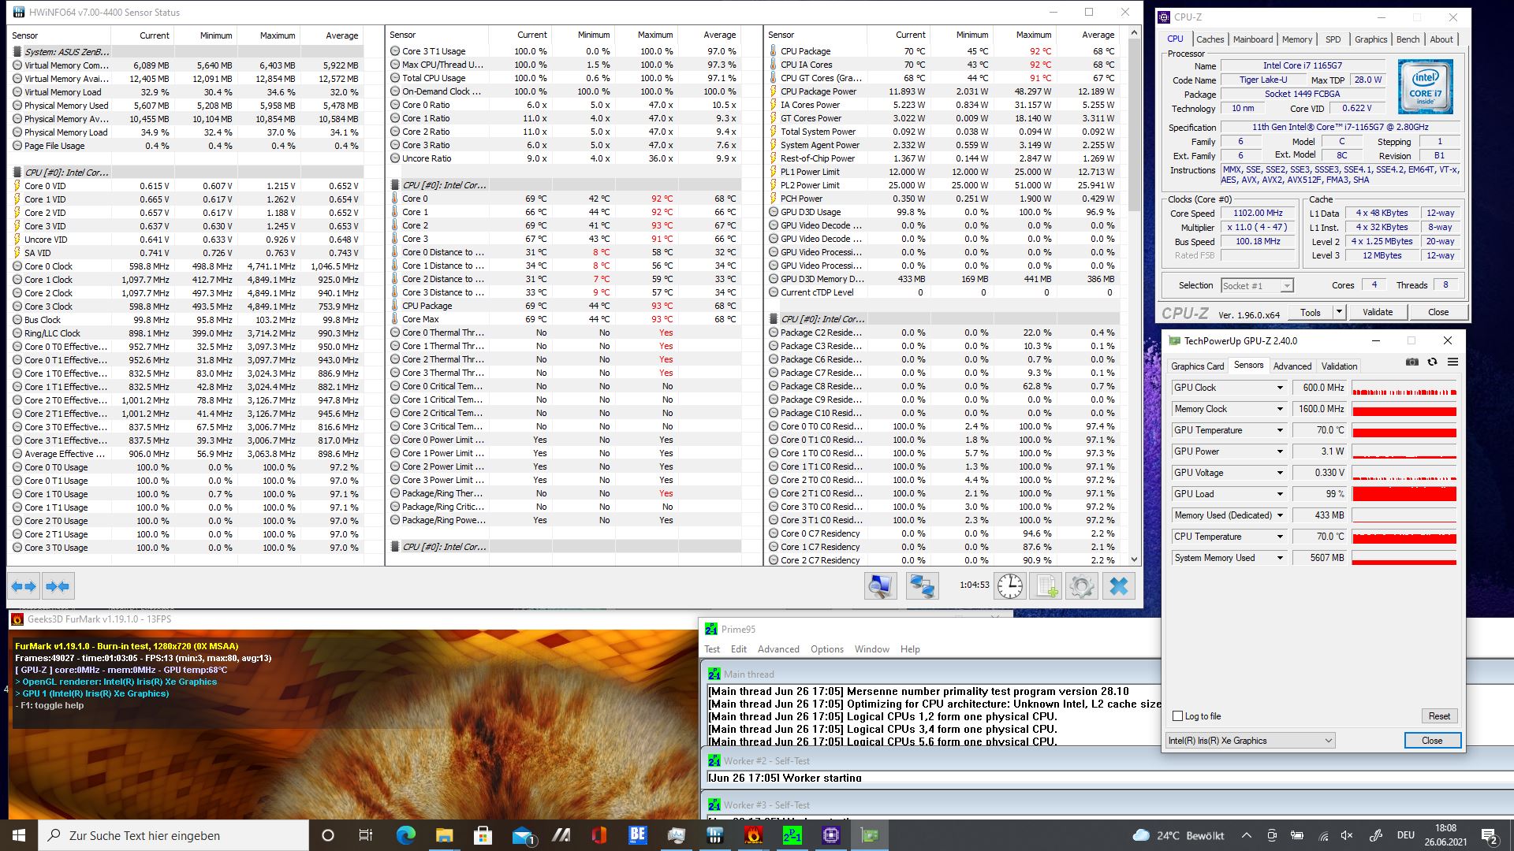Click the collapse columns arrows icon in HWiNFO
This screenshot has height=851, width=1514.
[x=58, y=586]
